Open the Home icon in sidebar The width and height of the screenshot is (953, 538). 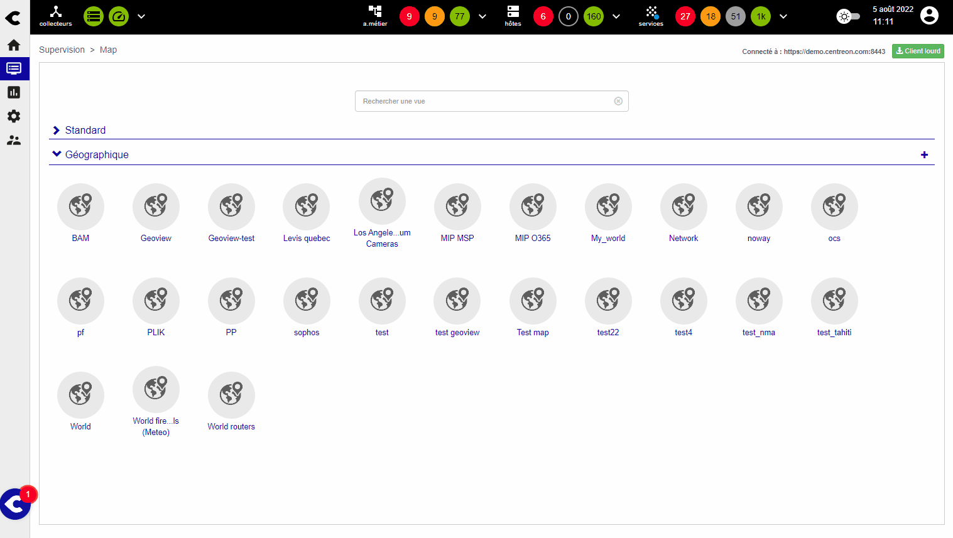(x=14, y=45)
